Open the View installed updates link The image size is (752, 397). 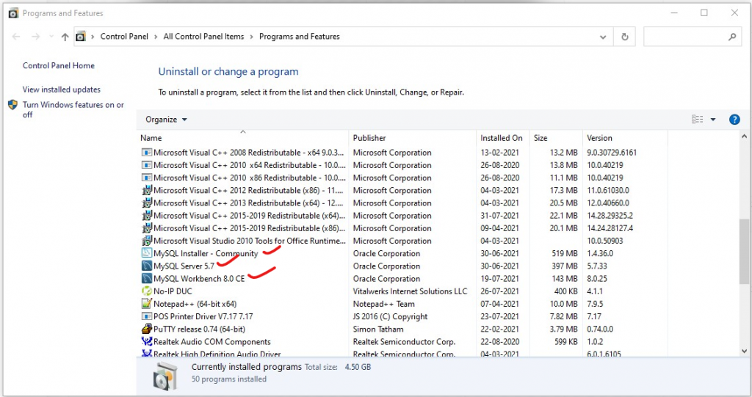click(62, 90)
